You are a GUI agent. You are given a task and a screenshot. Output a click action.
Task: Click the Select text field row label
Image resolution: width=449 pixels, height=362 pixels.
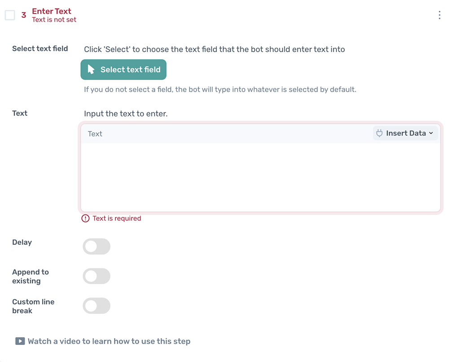coord(40,48)
